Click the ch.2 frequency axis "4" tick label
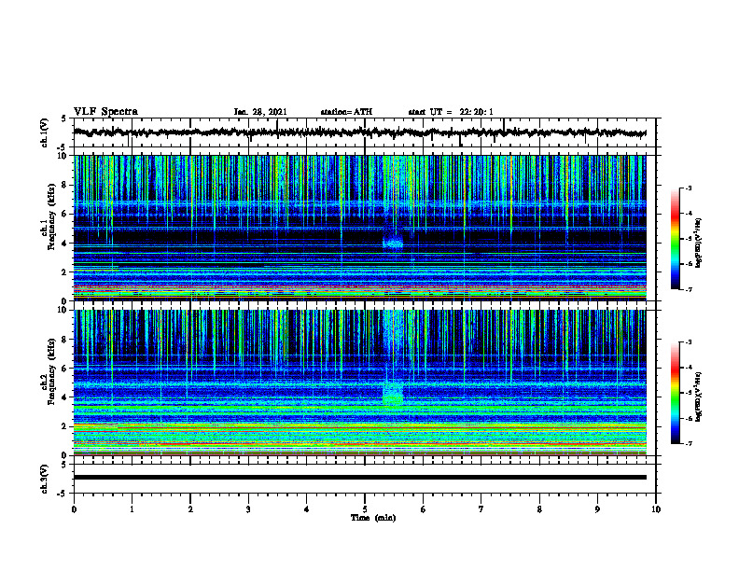 click(65, 398)
